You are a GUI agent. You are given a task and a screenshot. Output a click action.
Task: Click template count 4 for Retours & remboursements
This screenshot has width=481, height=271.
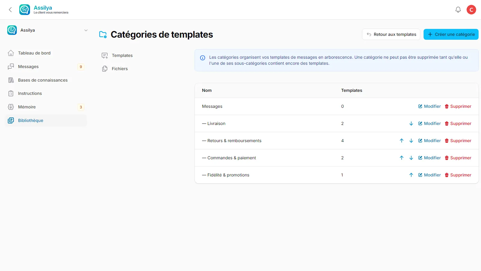click(342, 141)
